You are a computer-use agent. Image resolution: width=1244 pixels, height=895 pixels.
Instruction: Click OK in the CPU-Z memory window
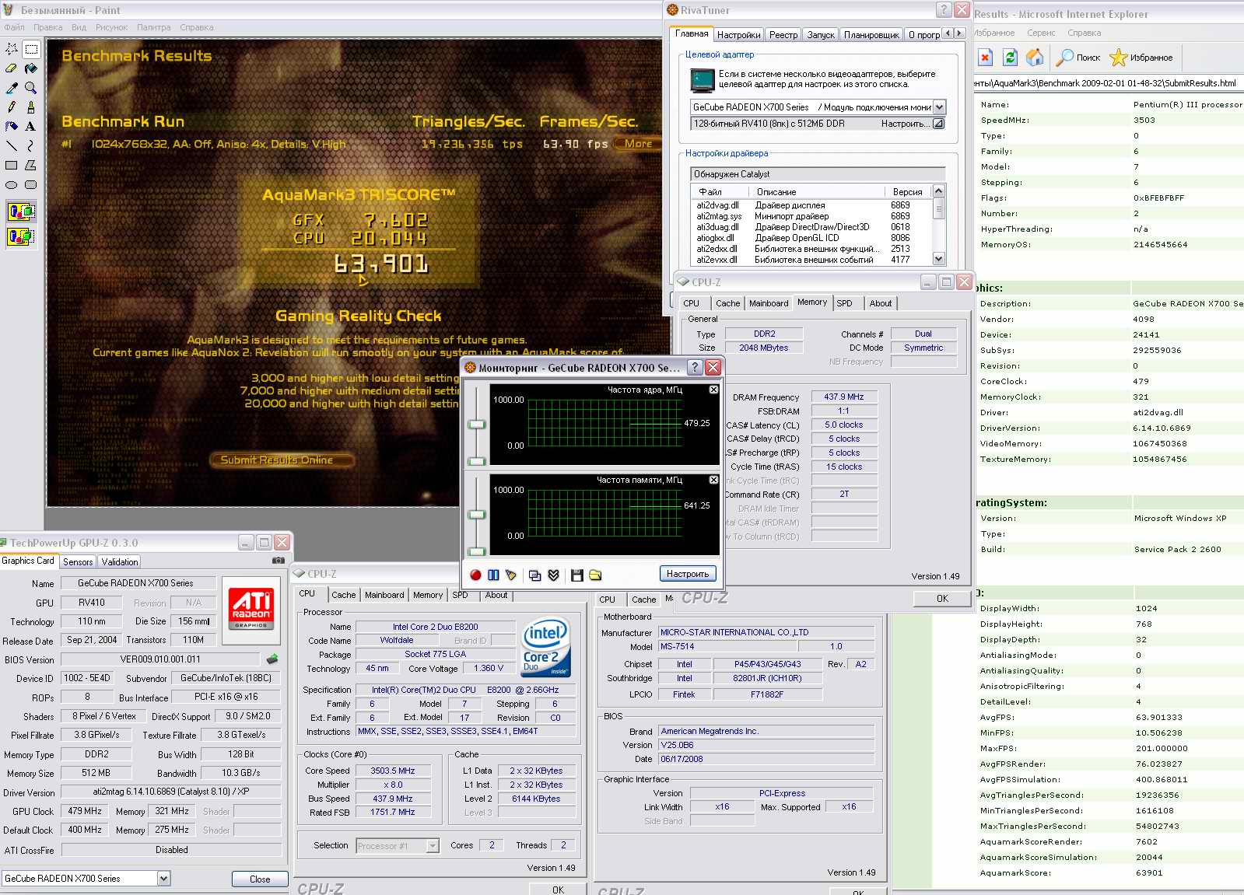coord(942,599)
